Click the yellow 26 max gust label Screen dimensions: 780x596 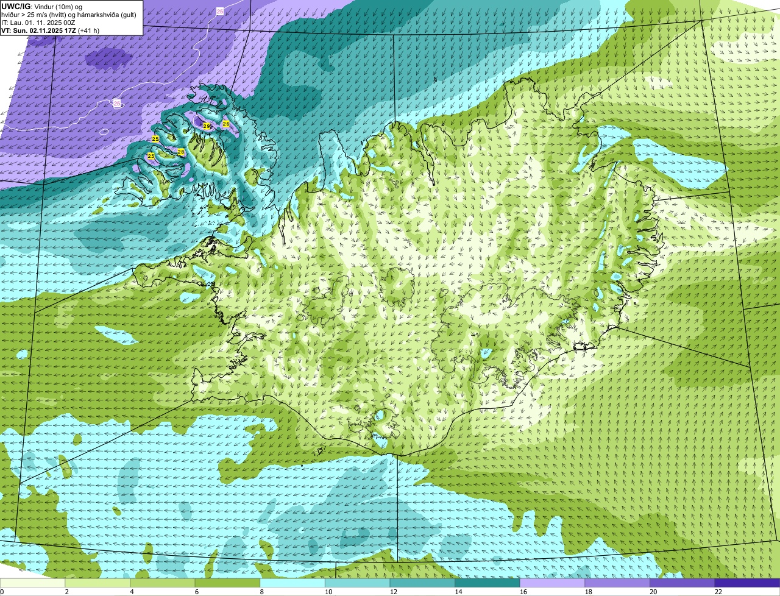click(x=226, y=124)
